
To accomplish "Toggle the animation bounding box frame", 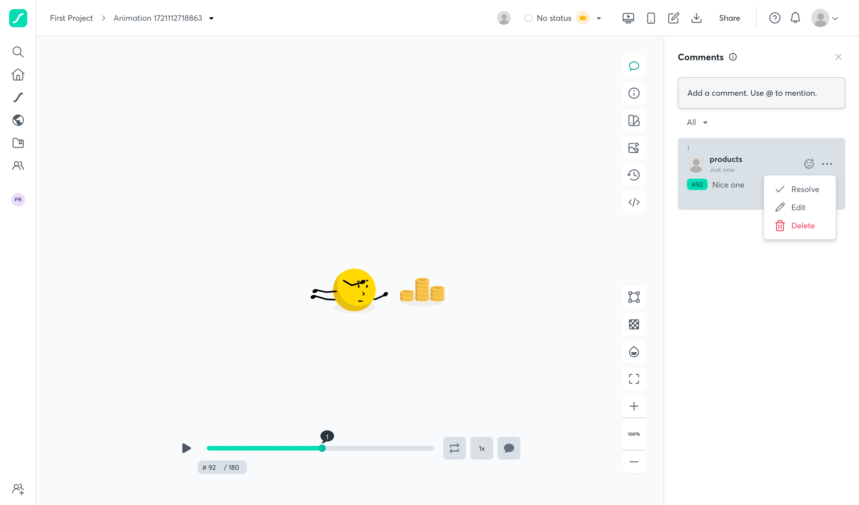I will click(x=634, y=297).
